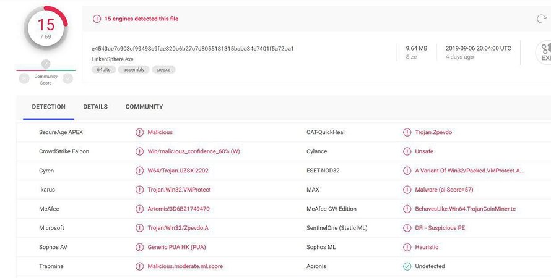551x278 pixels.
Task: Click the alert icon beside '15 engines detected'
Action: tap(97, 19)
